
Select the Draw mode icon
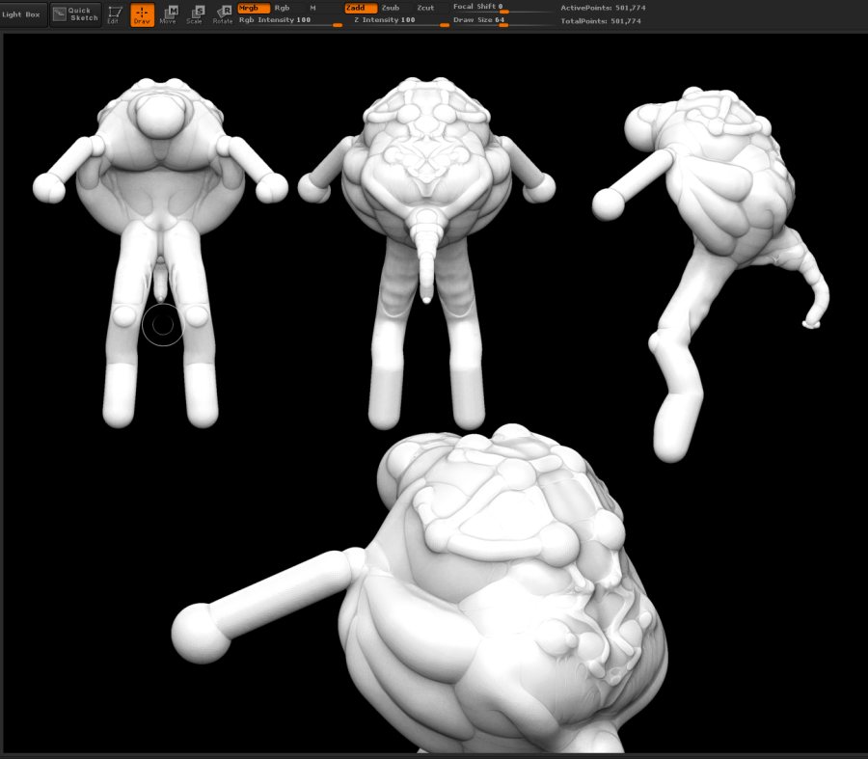coord(143,14)
